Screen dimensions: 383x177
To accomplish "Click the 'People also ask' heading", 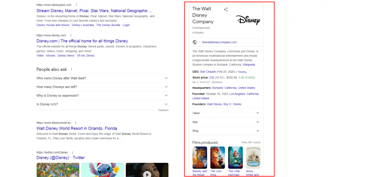I will 52,69.
